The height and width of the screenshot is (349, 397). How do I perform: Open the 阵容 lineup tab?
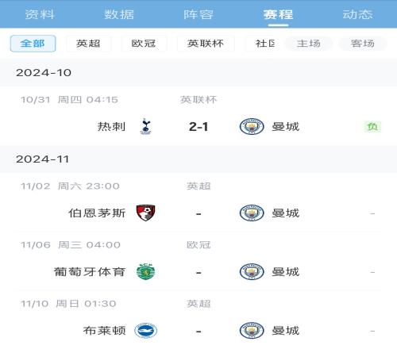tap(198, 14)
